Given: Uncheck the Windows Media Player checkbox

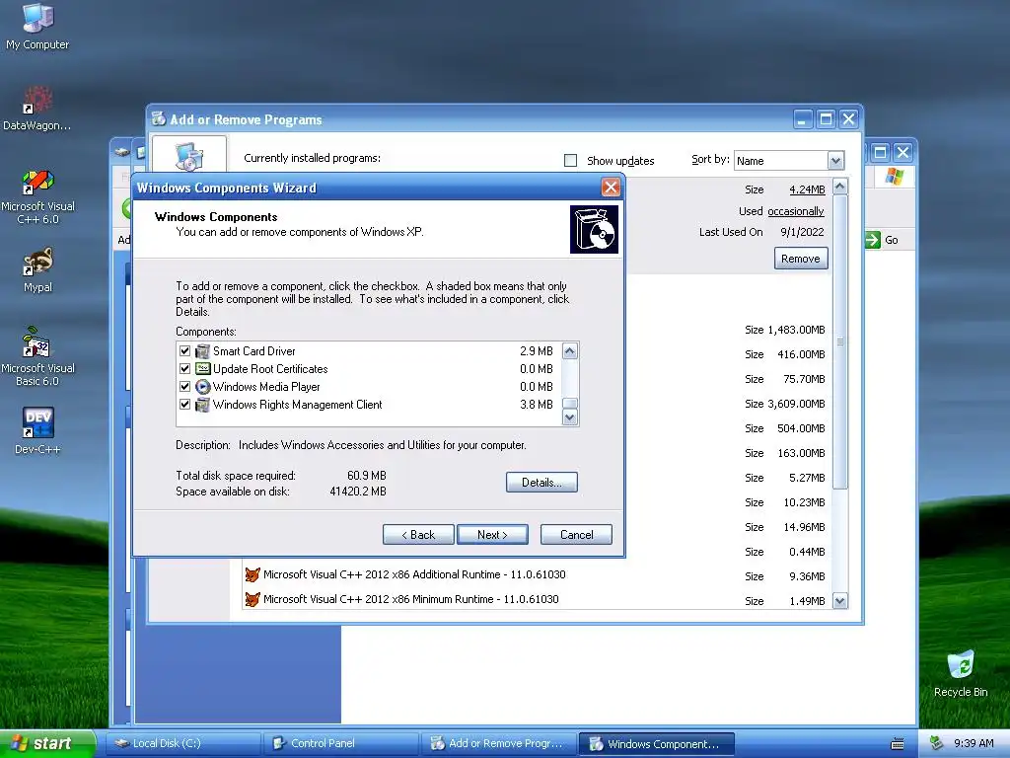Looking at the screenshot, I should pyautogui.click(x=184, y=387).
